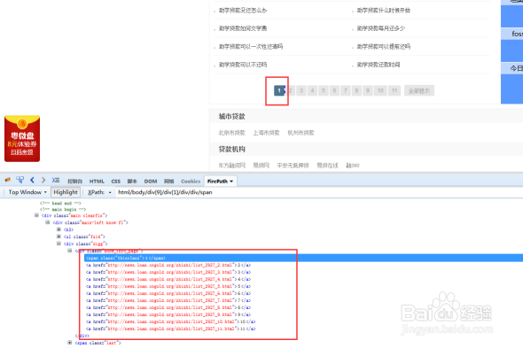
Task: Select the list_2927_6.html anchor row
Action: pyautogui.click(x=168, y=293)
